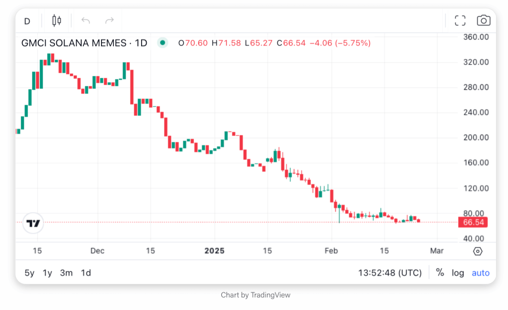Viewport: 508px width, 310px height.
Task: Select the 1y time range
Action: [x=48, y=273]
